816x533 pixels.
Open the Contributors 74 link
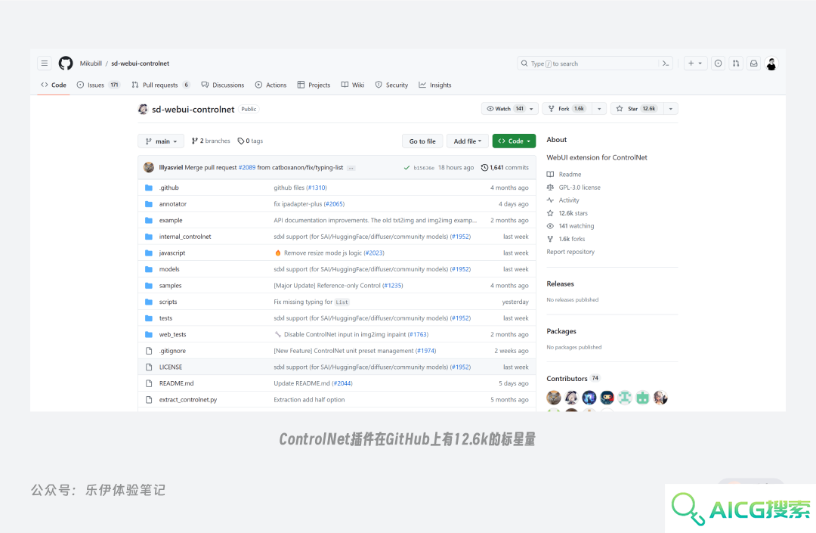573,379
